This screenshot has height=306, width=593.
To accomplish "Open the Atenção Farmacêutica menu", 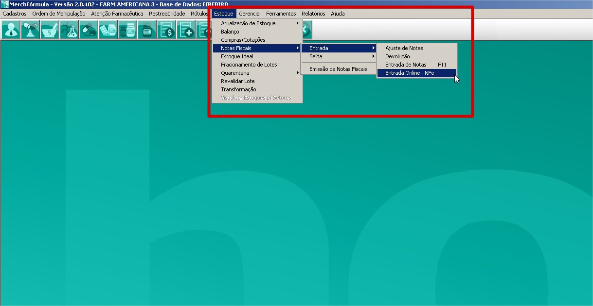I will coord(117,14).
